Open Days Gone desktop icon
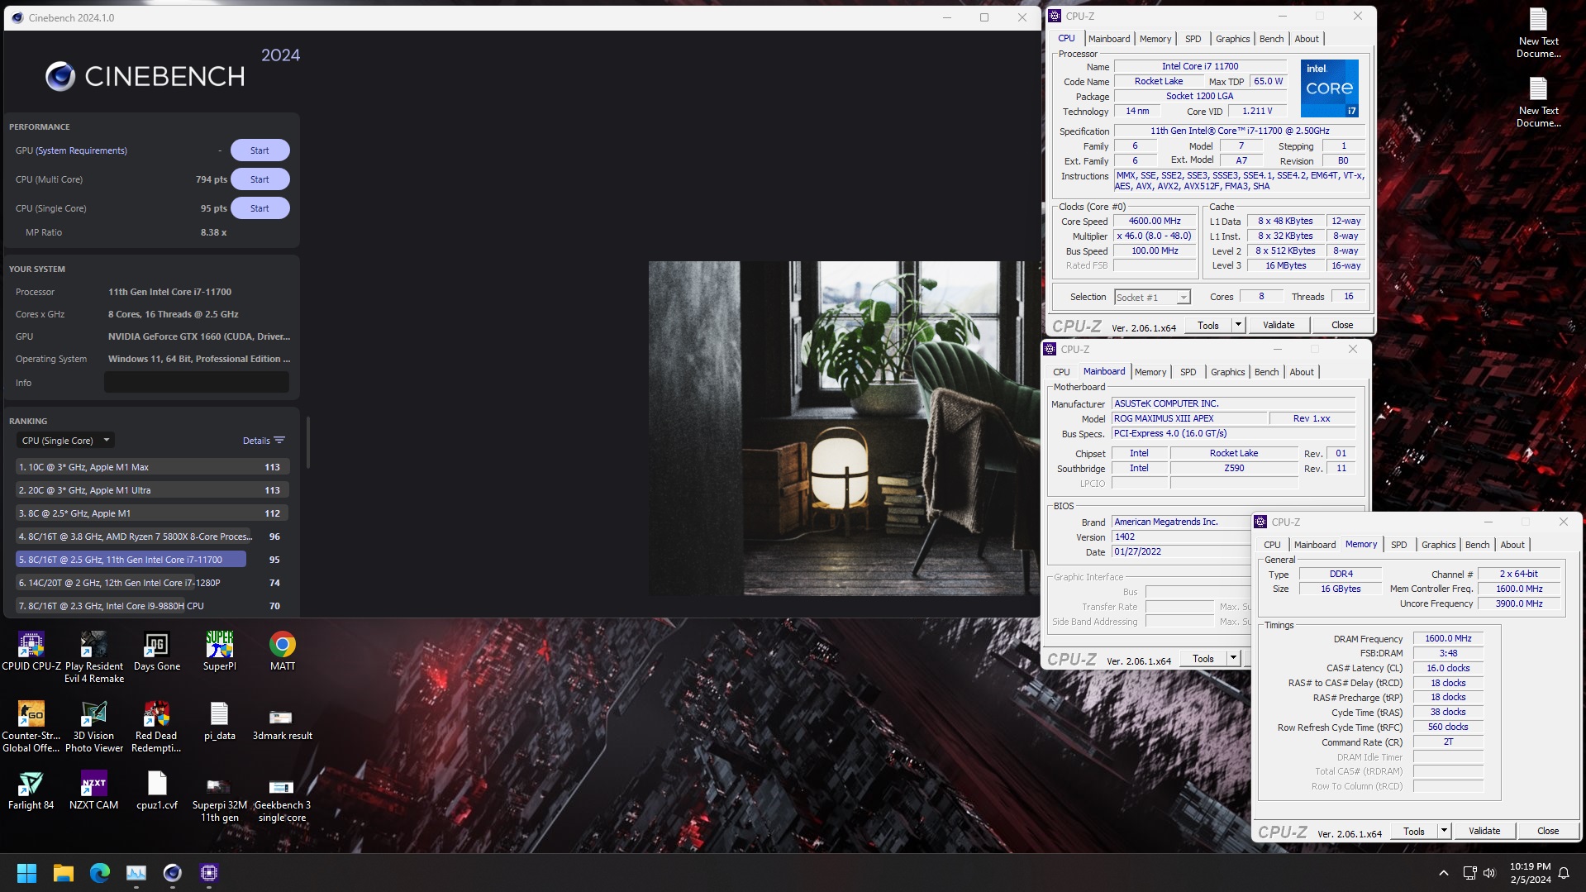1586x892 pixels. [157, 651]
